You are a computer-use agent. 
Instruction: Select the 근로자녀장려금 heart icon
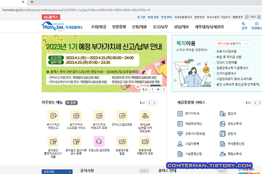pos(180,134)
